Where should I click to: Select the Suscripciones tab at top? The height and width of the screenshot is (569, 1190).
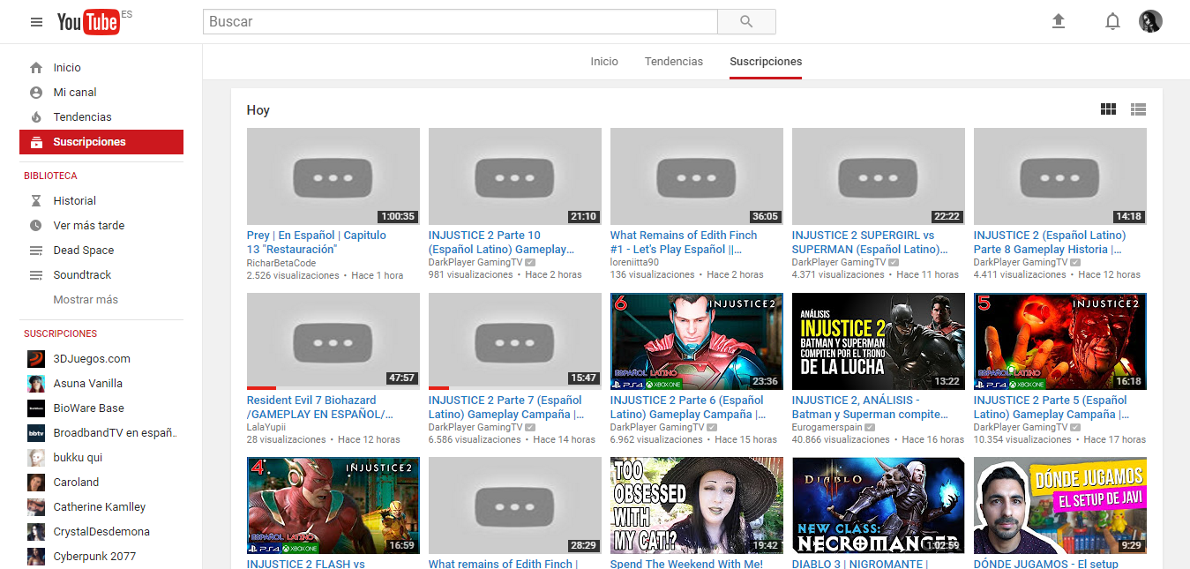pyautogui.click(x=766, y=62)
